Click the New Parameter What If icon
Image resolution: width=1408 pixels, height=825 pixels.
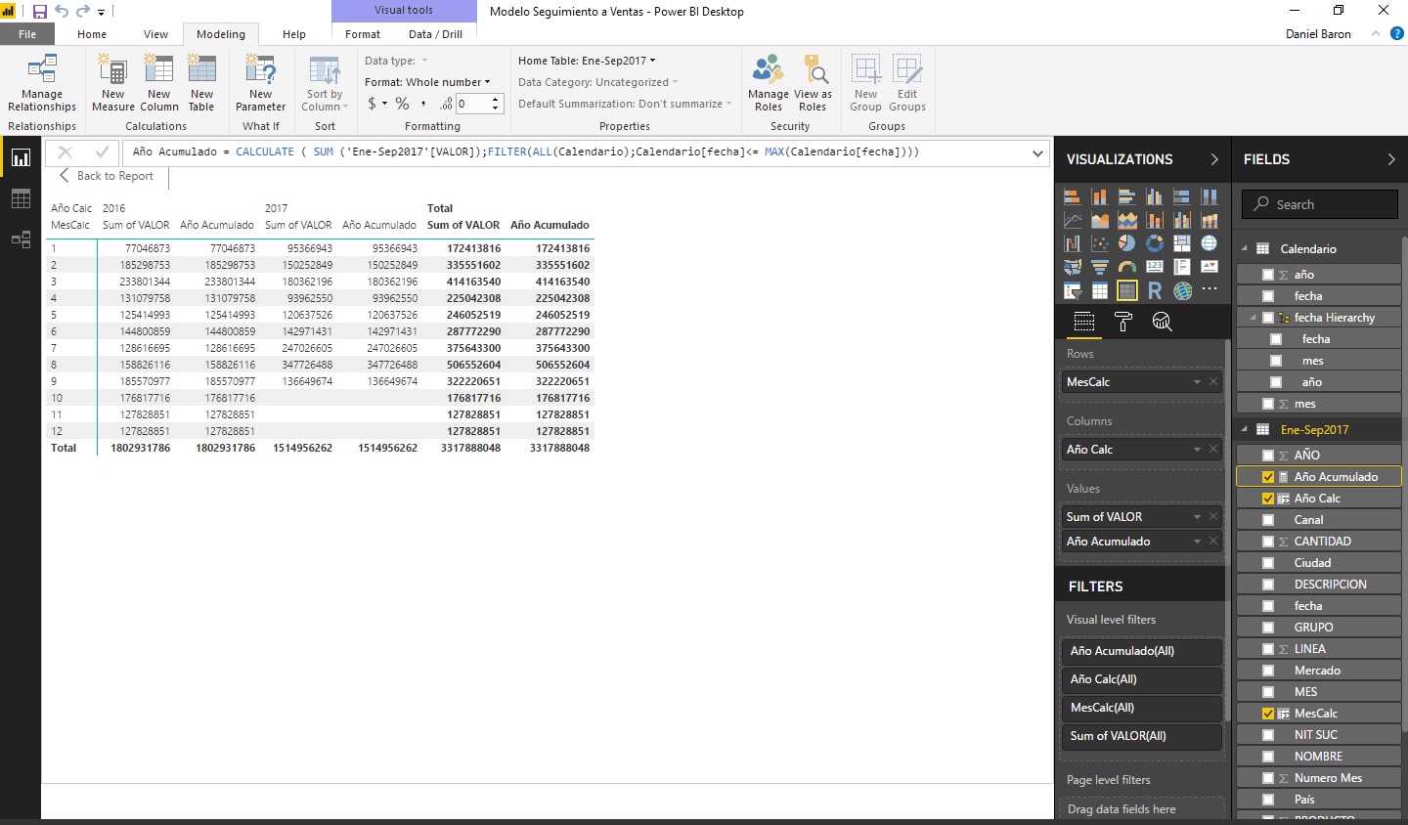coord(261,84)
